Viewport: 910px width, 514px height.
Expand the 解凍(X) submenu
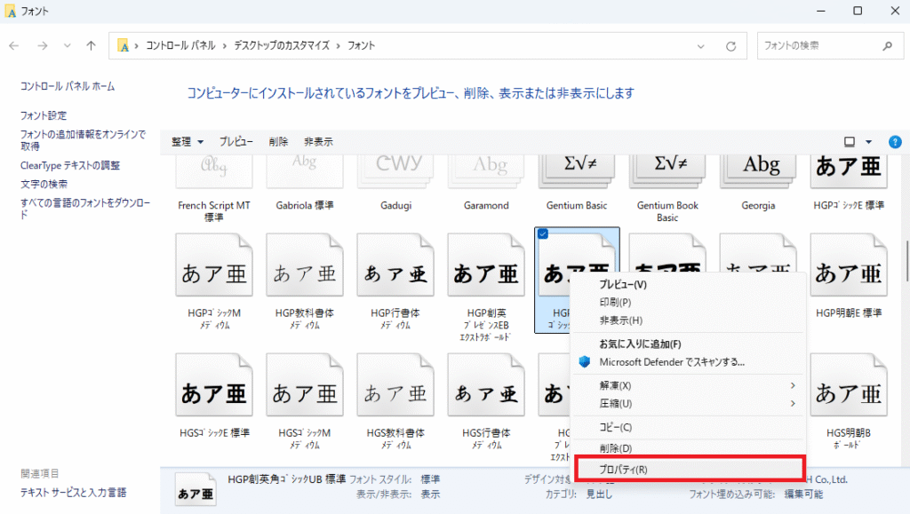[x=684, y=385]
